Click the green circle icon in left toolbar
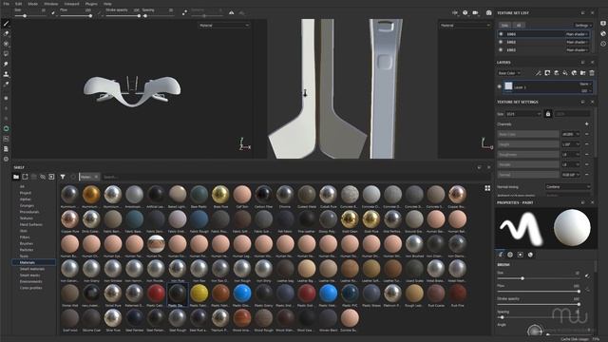The height and width of the screenshot is (342, 608). pyautogui.click(x=6, y=129)
